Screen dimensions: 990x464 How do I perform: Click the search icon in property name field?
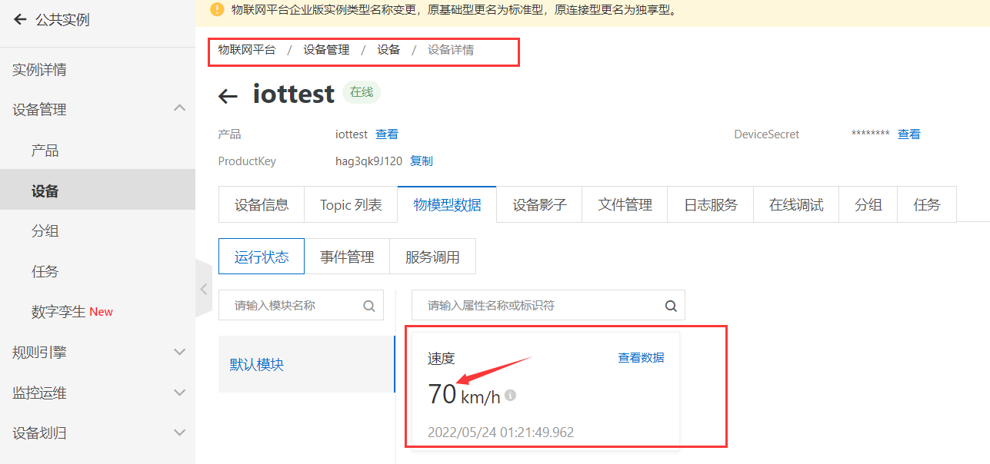pos(671,306)
